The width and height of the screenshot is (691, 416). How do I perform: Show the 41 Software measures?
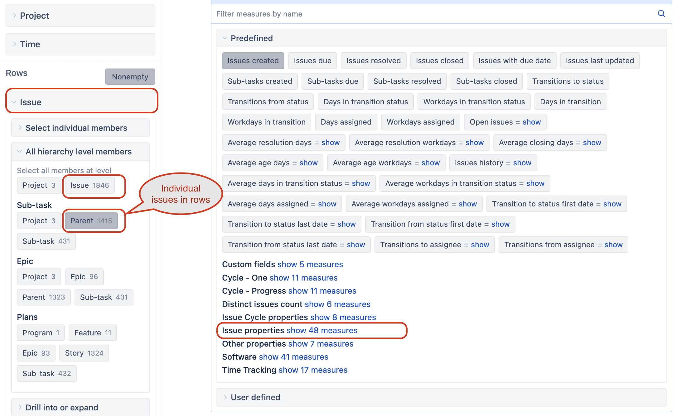coord(293,357)
